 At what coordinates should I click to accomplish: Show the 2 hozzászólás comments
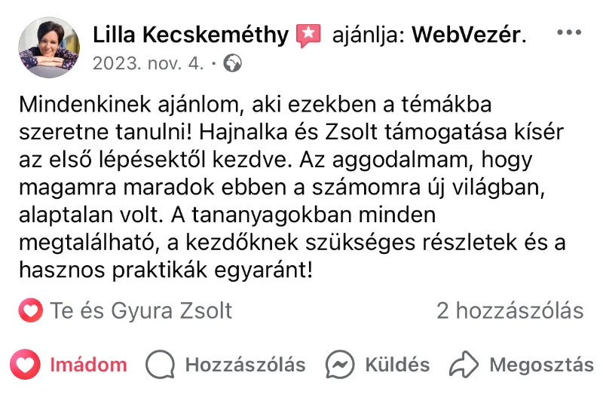[x=510, y=310]
